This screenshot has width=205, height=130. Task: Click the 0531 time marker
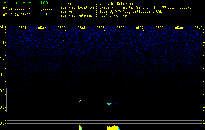tap(22, 28)
